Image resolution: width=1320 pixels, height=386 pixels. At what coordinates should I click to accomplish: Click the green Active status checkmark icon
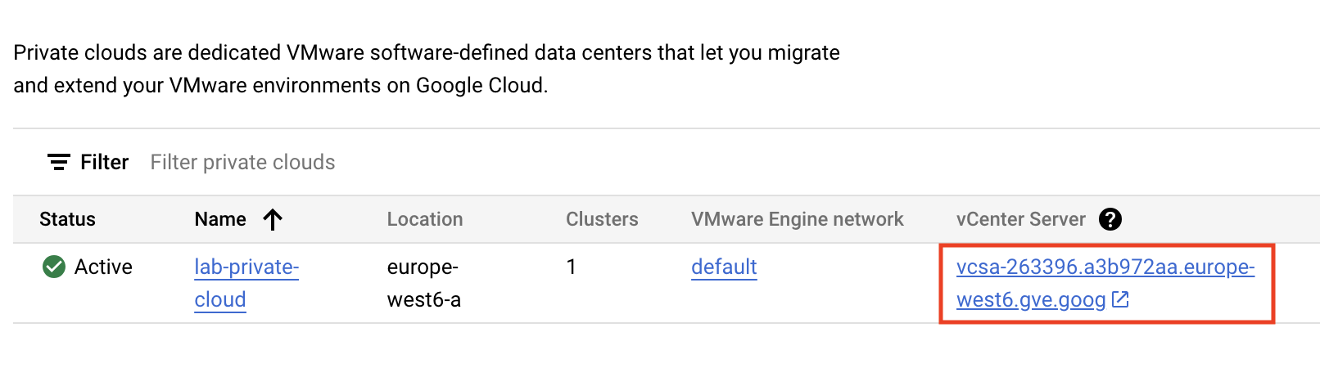(x=54, y=267)
